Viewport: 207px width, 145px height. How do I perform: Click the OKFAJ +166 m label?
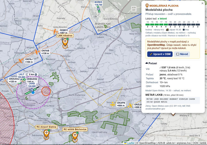click(x=29, y=61)
